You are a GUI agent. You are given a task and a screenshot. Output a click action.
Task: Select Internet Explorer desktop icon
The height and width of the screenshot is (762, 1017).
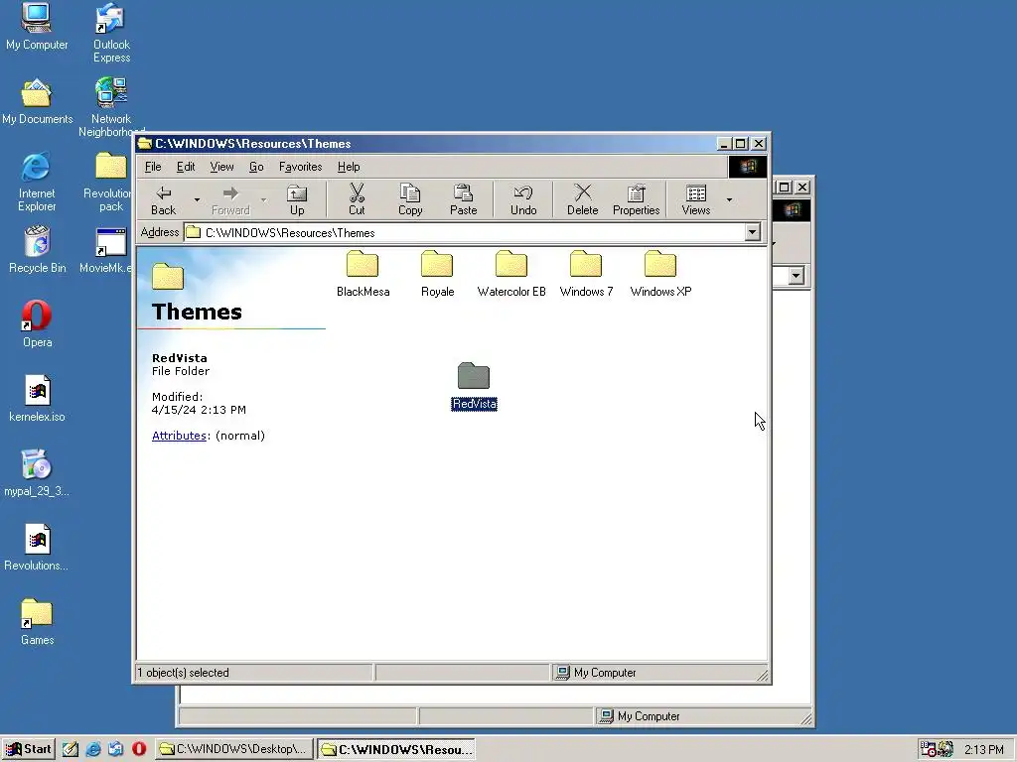click(x=37, y=182)
